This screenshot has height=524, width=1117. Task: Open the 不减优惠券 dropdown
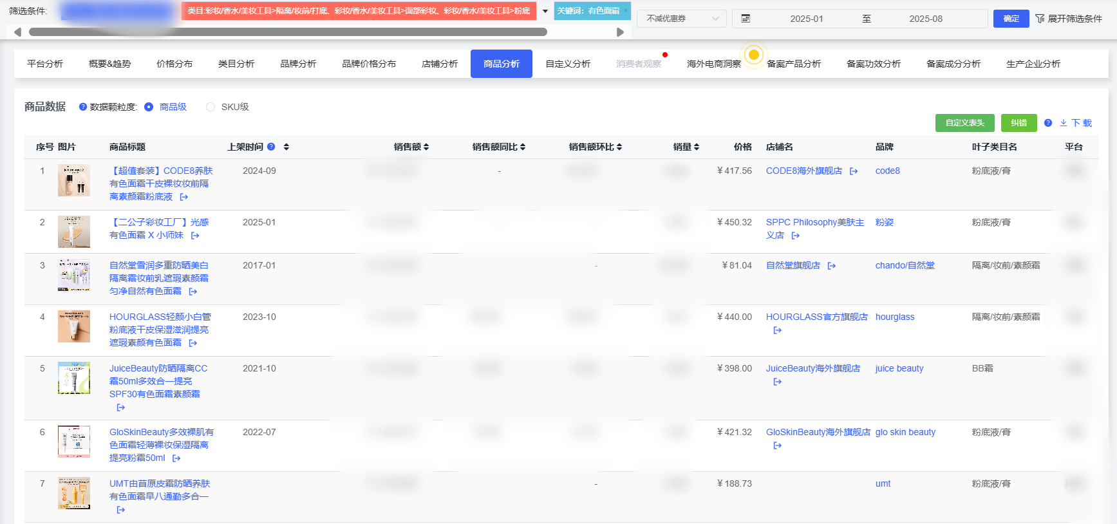tap(682, 19)
